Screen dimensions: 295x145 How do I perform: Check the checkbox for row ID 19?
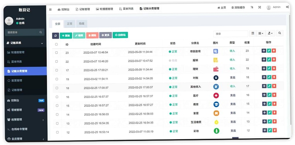pos(57,79)
